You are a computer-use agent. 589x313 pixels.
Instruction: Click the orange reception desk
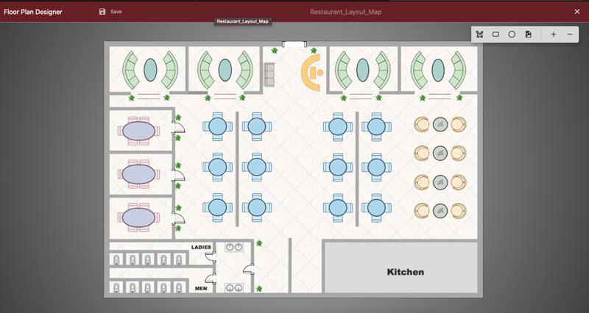click(311, 72)
